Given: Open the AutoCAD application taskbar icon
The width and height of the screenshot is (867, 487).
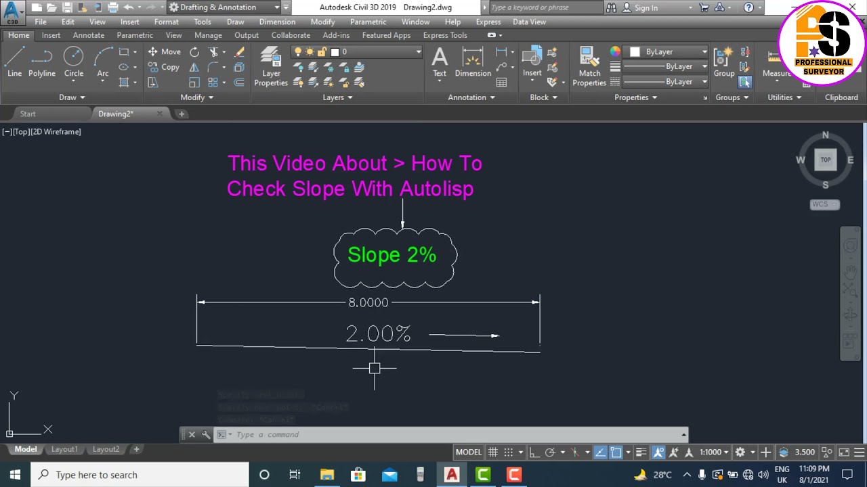Looking at the screenshot, I should (452, 474).
